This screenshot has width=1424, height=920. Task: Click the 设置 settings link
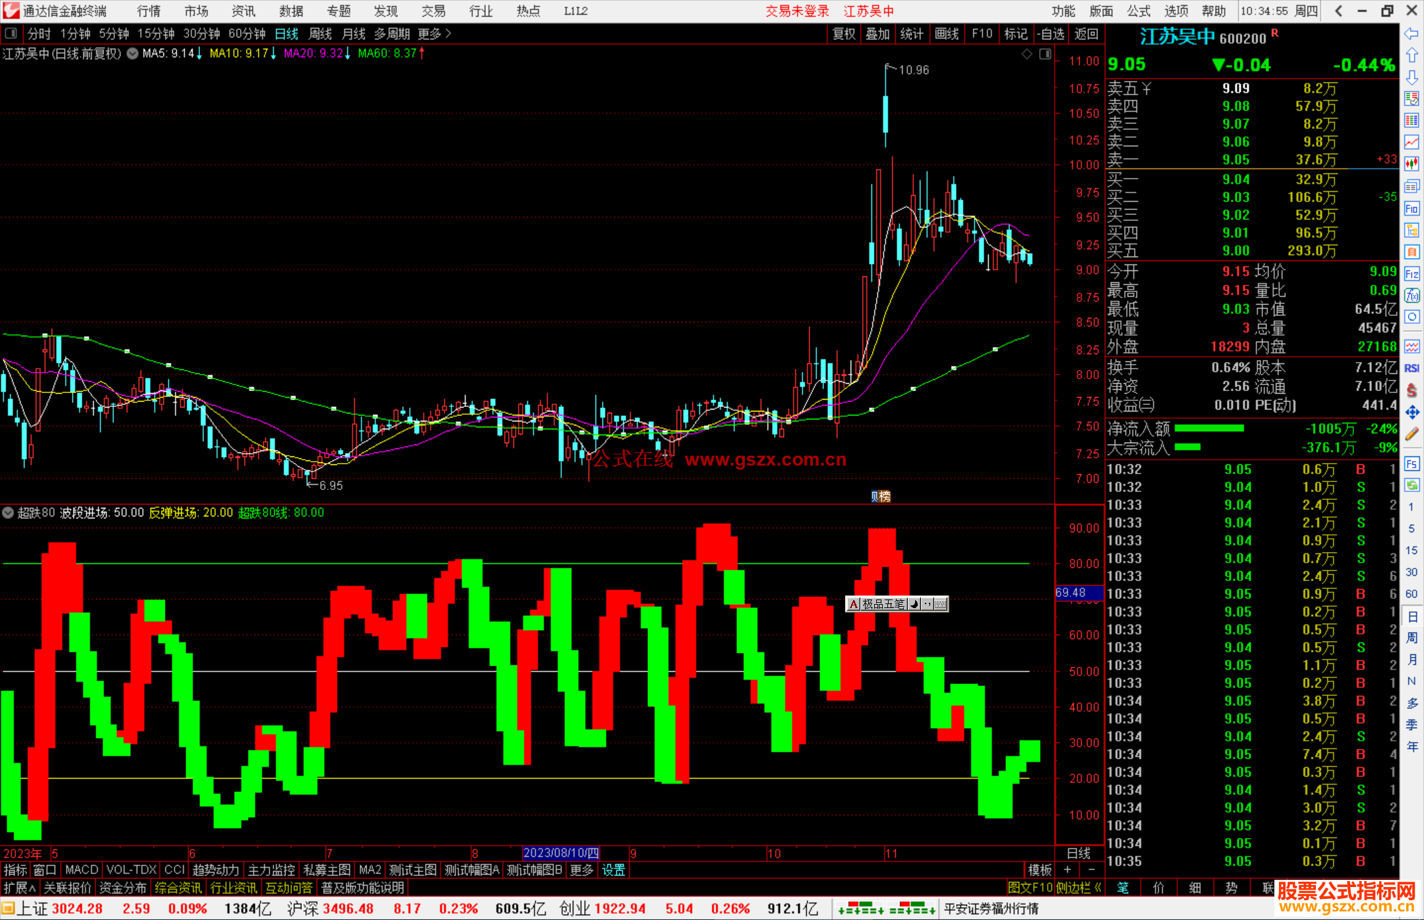(613, 870)
